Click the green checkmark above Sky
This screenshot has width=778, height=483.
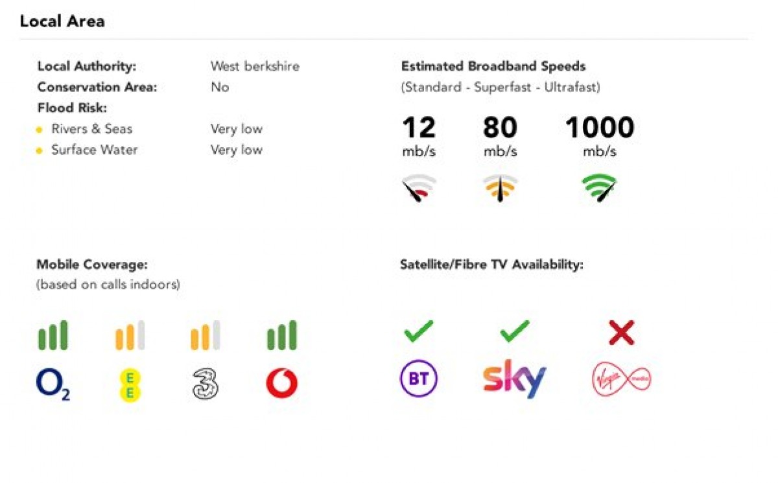click(515, 333)
